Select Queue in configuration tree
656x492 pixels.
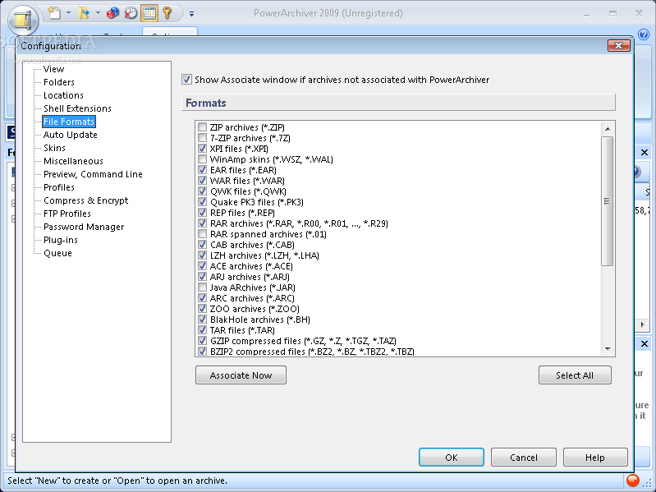coord(57,253)
